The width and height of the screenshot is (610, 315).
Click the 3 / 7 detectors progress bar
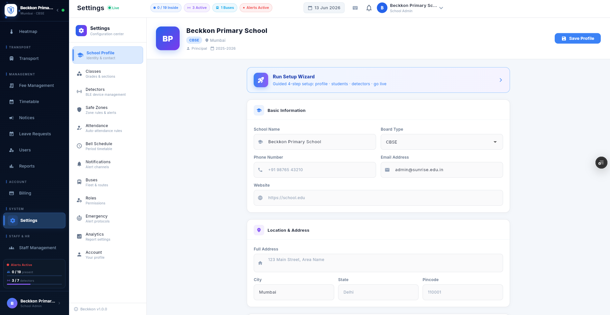[34, 284]
